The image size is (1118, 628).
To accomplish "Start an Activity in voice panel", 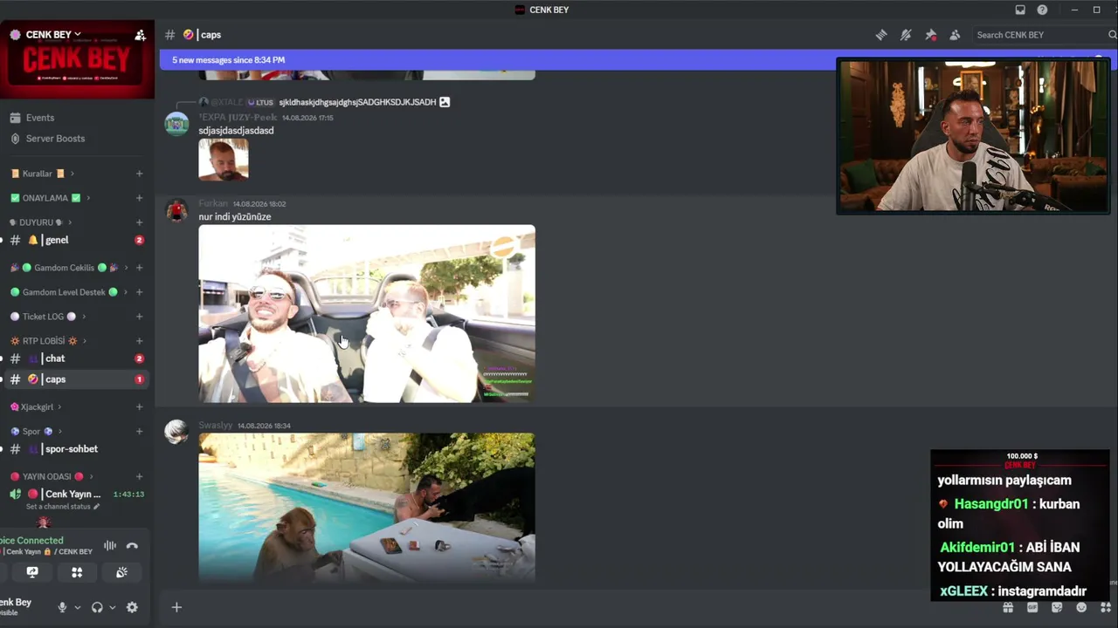I will pos(77,572).
